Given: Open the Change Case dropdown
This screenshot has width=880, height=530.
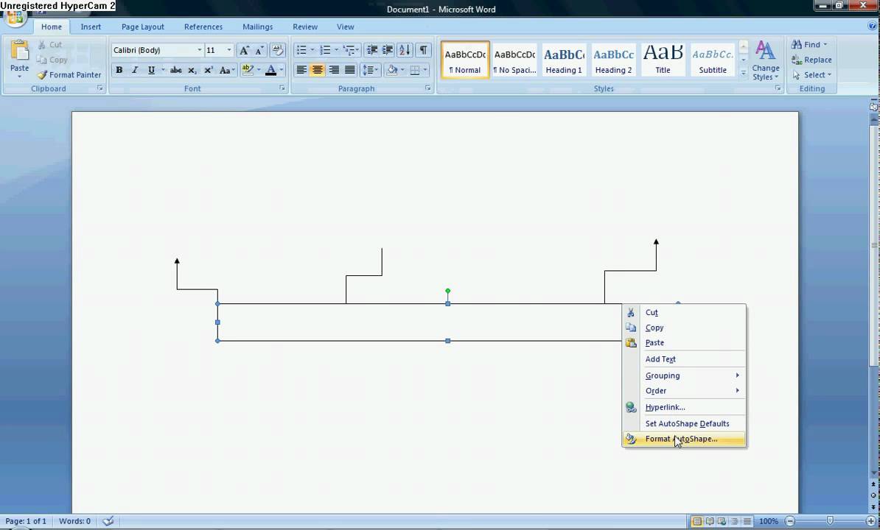Looking at the screenshot, I should (x=227, y=70).
